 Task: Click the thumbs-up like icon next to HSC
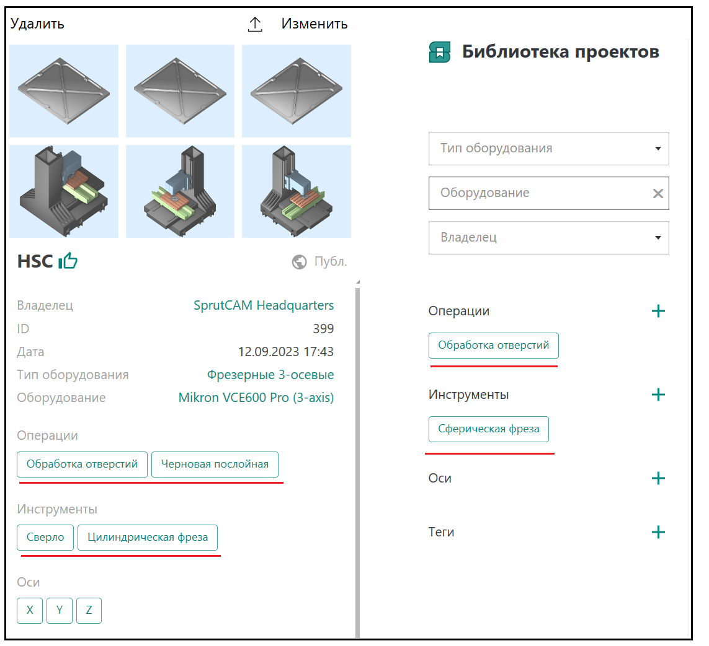(x=68, y=261)
